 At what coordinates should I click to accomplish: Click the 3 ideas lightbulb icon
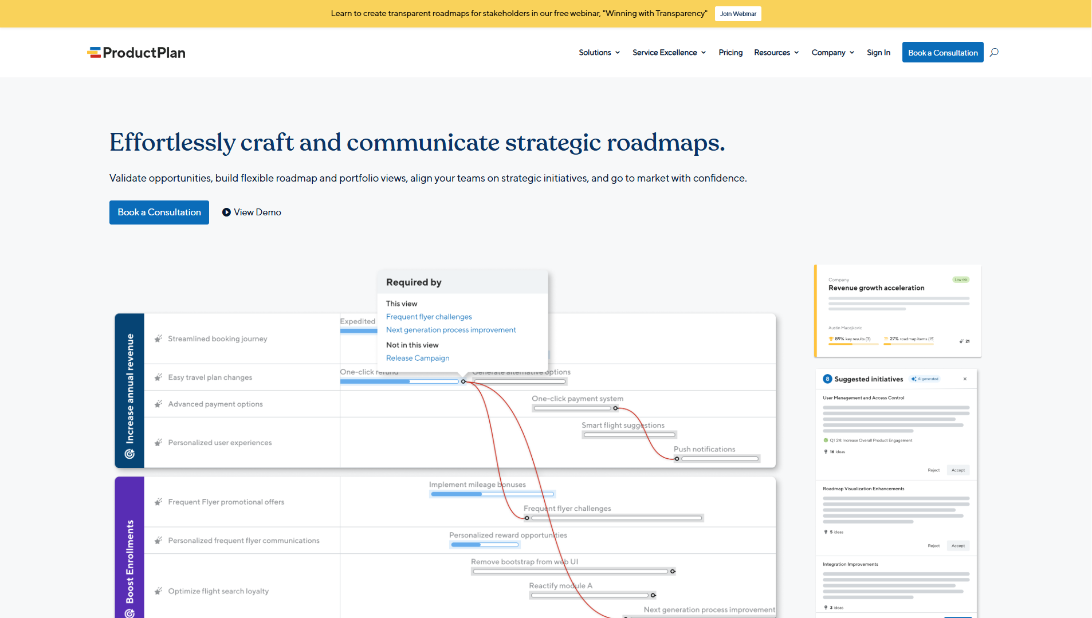pos(826,607)
